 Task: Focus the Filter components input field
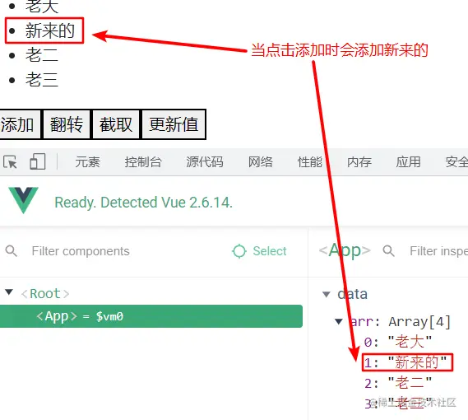click(x=125, y=251)
